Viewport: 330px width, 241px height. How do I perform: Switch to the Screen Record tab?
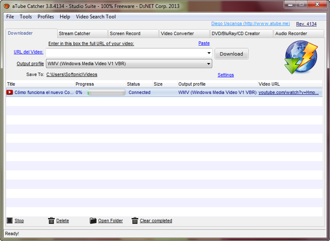pos(133,33)
